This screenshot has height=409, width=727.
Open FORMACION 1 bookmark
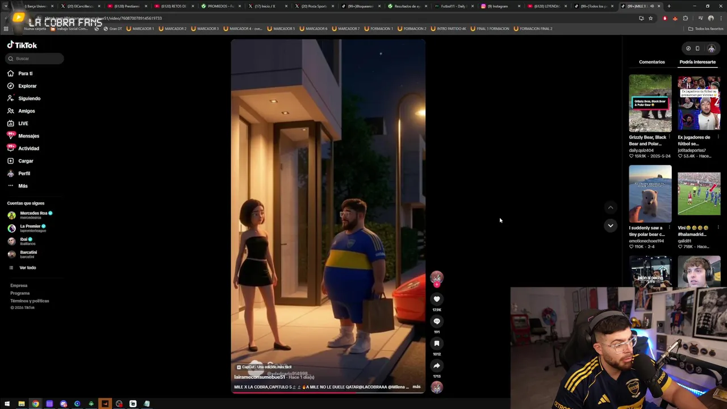[x=378, y=28]
